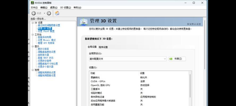The width and height of the screenshot is (236, 106).
Task: Switch to the 程序设置 tab
Action: click(x=103, y=47)
